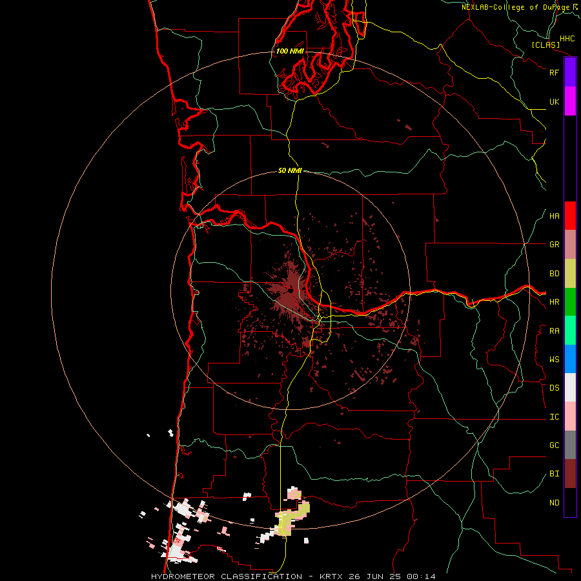Image resolution: width=581 pixels, height=581 pixels.
Task: Select the light pink IC legend swatch
Action: coord(570,416)
